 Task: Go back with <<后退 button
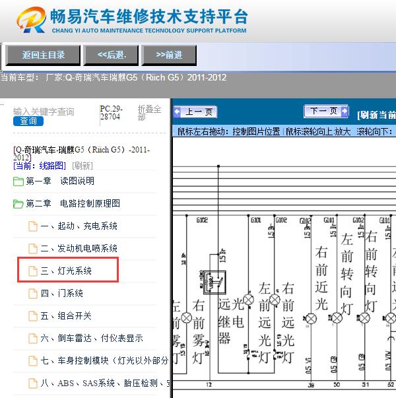coord(111,55)
